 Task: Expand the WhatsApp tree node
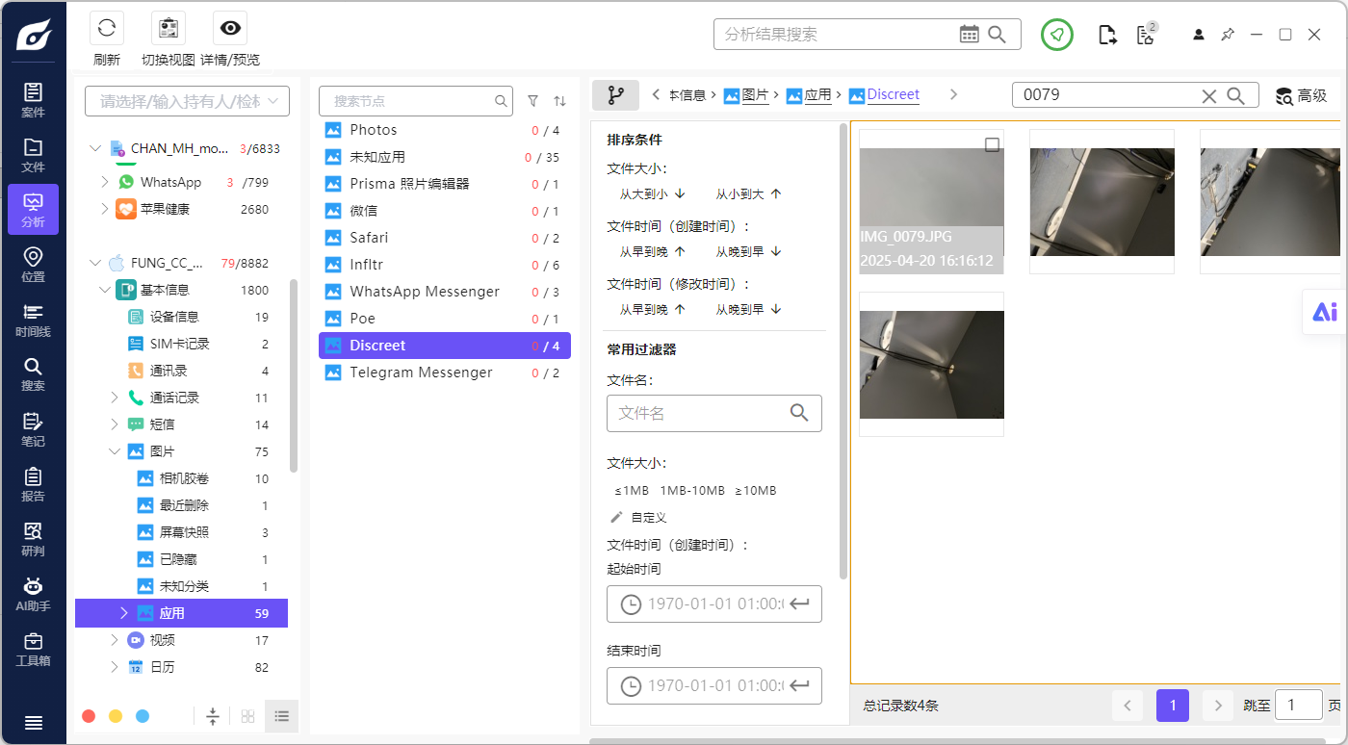pyautogui.click(x=105, y=182)
